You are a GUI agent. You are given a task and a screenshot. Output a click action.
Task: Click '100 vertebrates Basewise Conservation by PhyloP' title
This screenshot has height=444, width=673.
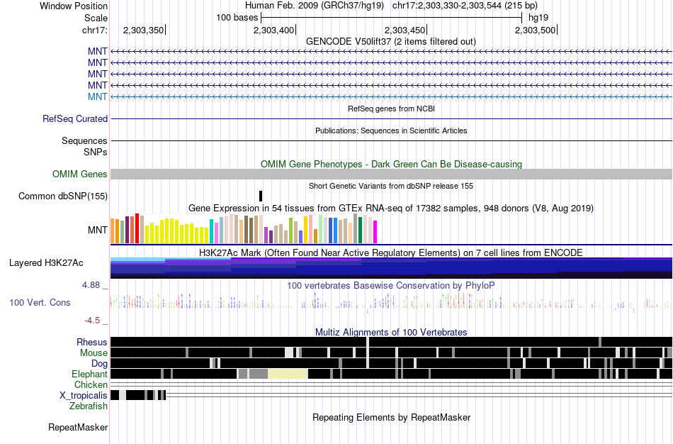pos(391,286)
